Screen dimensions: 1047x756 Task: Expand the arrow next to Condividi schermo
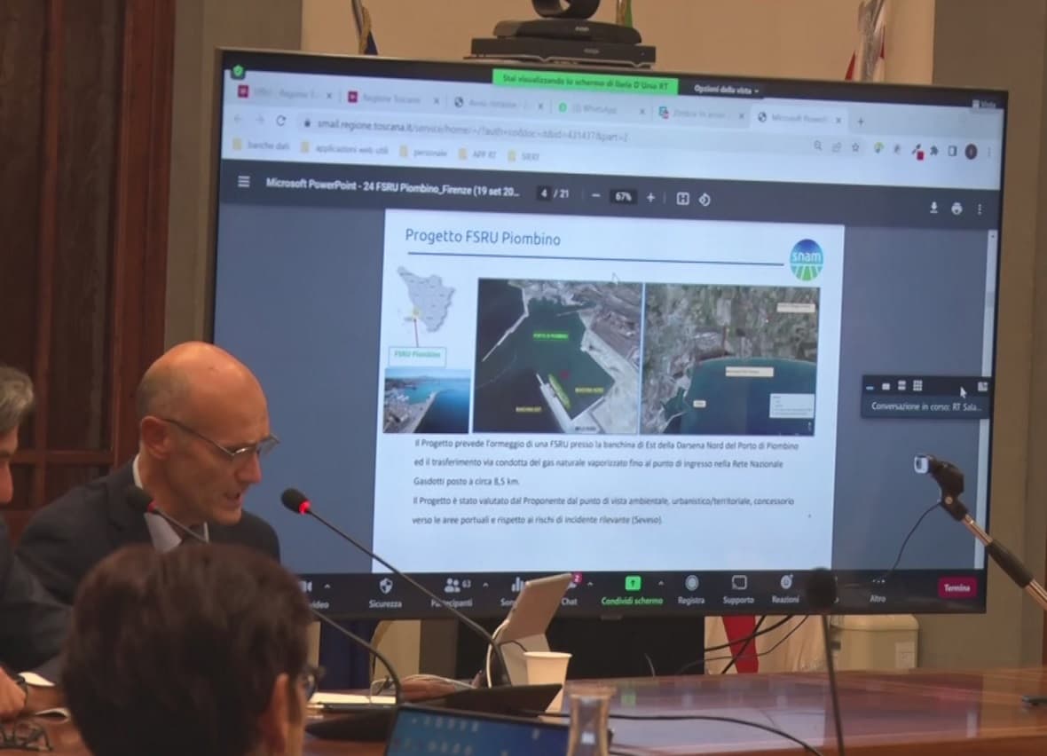(660, 582)
